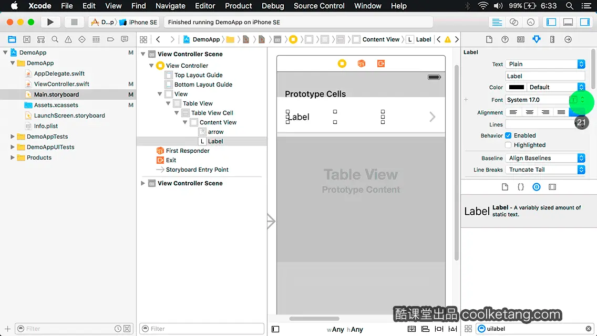Image resolution: width=597 pixels, height=336 pixels.
Task: Open the Code Snippet library
Action: pos(520,187)
